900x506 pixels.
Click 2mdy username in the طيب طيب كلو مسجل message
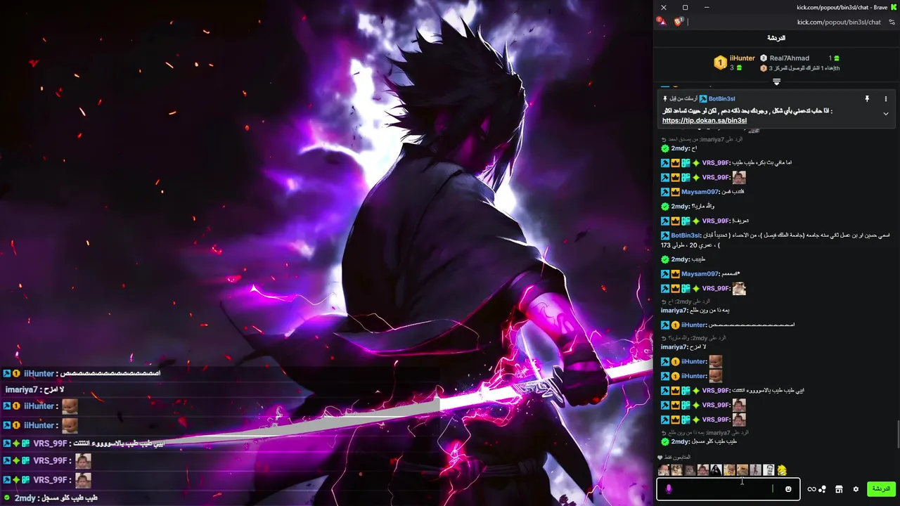(680, 441)
